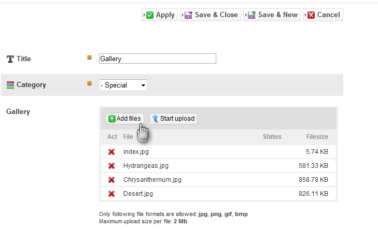Delete Desert.jpg with the red X
The width and height of the screenshot is (378, 230).
(111, 194)
